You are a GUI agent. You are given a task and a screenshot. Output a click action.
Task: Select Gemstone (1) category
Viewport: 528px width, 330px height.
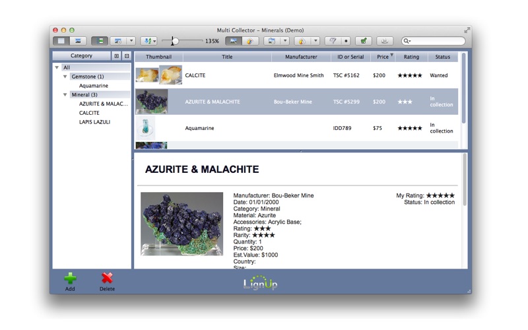pos(88,77)
